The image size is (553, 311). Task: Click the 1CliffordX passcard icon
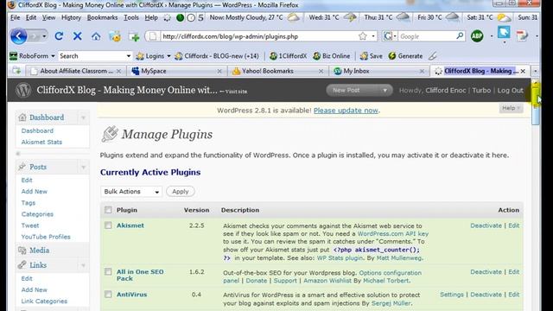coord(273,56)
